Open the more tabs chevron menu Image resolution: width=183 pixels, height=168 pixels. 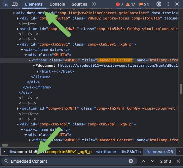94,4
